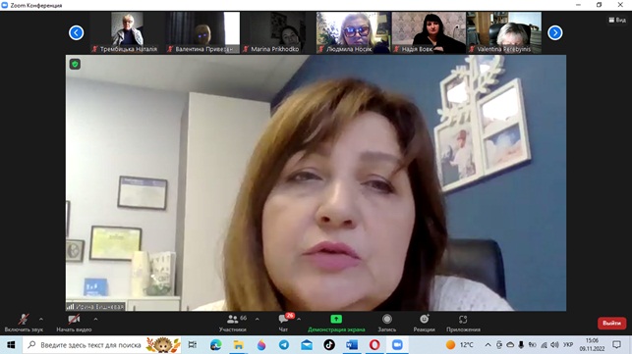Viewport: 632px width, 354px height.
Task: Open Telegram from the taskbar
Action: point(284,345)
